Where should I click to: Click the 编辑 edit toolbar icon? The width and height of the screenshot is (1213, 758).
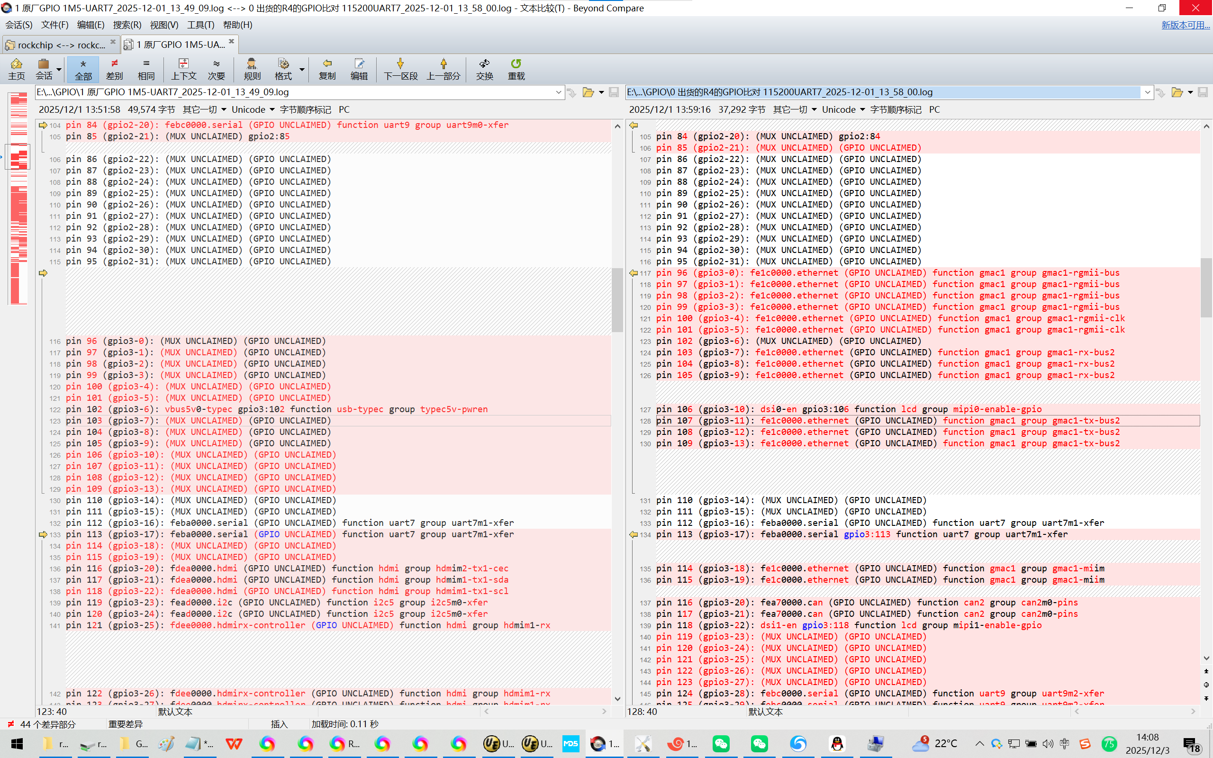[x=359, y=69]
